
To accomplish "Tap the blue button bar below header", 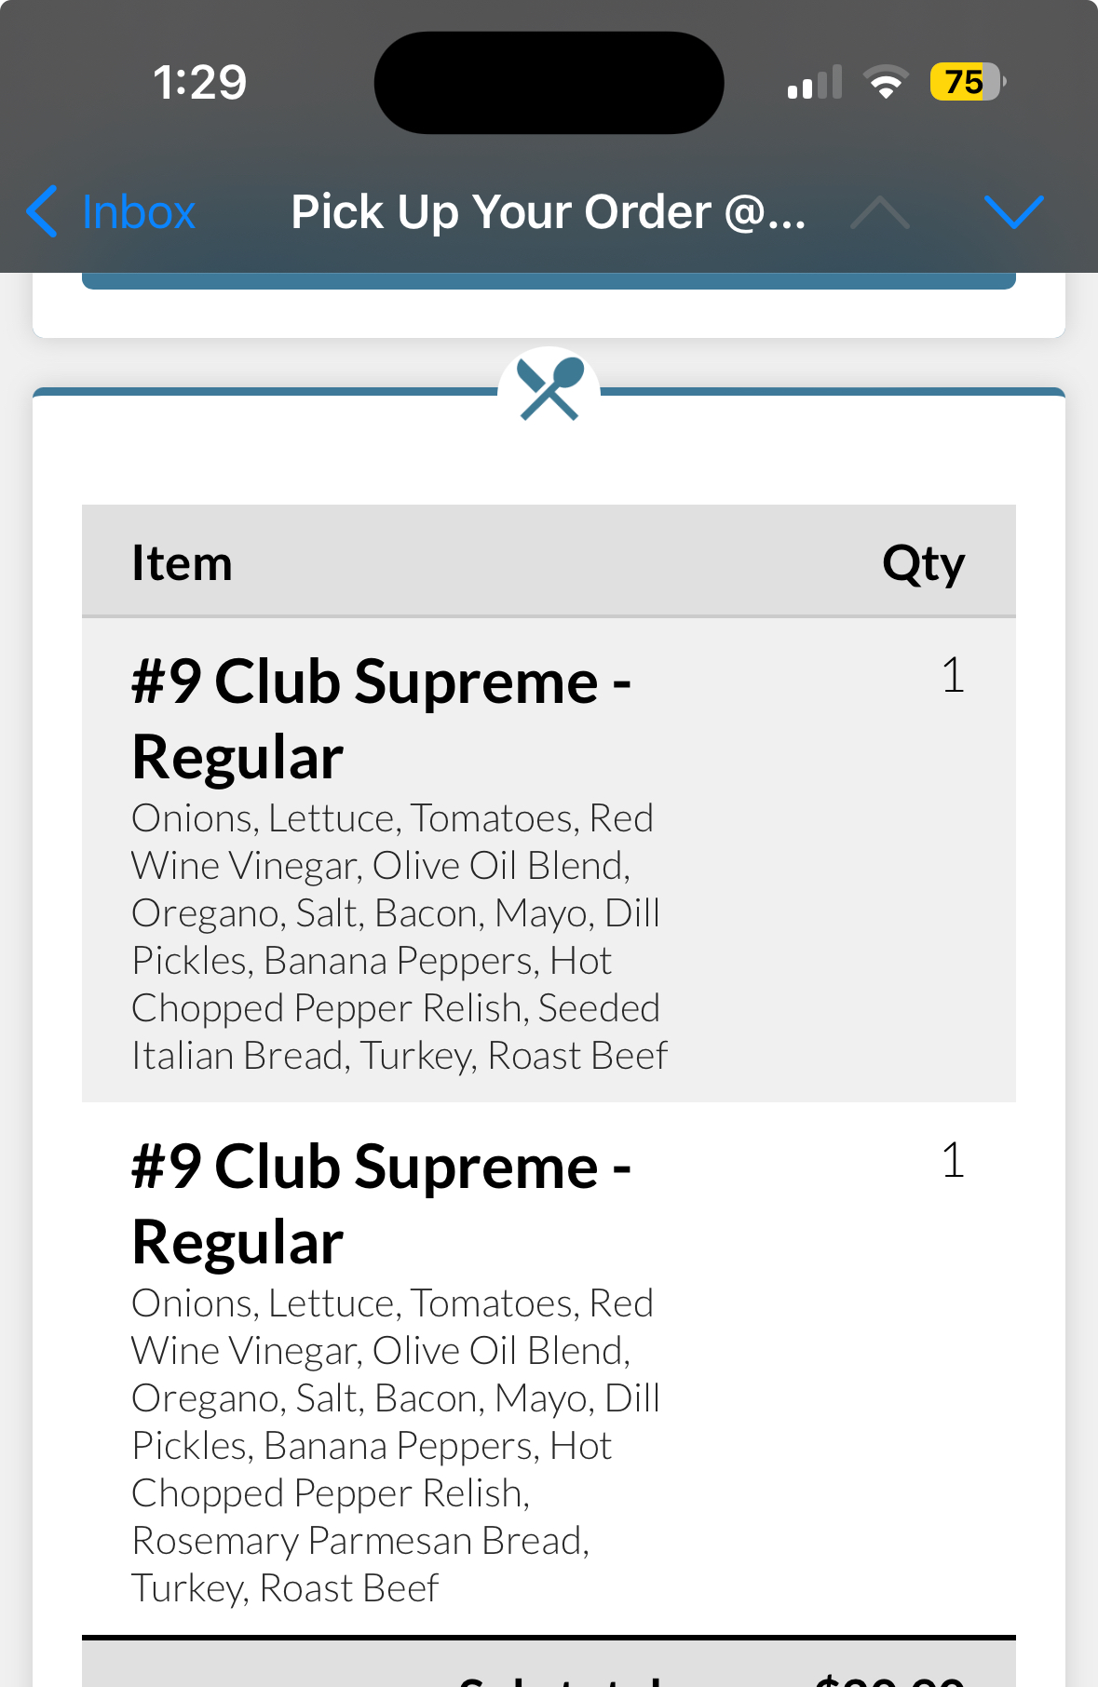I will 549,280.
